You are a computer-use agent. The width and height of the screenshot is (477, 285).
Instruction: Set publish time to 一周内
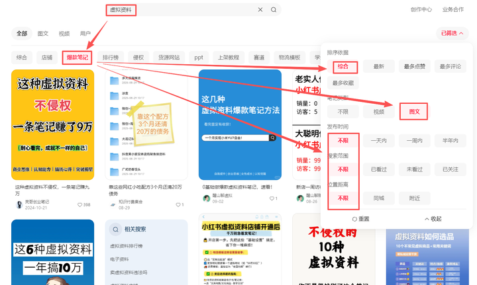[x=414, y=141]
